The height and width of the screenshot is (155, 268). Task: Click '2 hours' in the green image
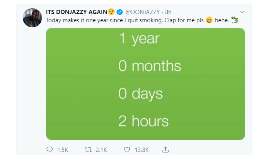tap(143, 121)
